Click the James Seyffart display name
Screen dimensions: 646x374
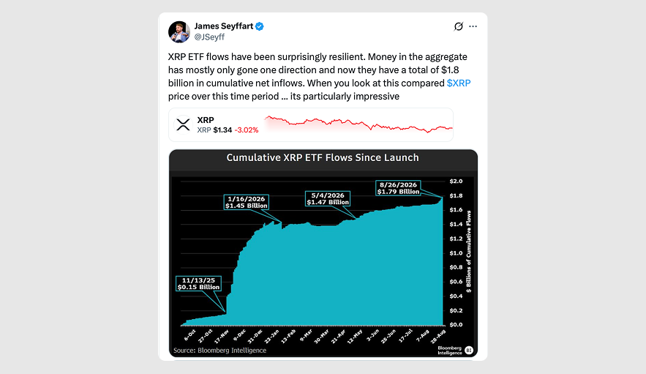[x=224, y=26]
